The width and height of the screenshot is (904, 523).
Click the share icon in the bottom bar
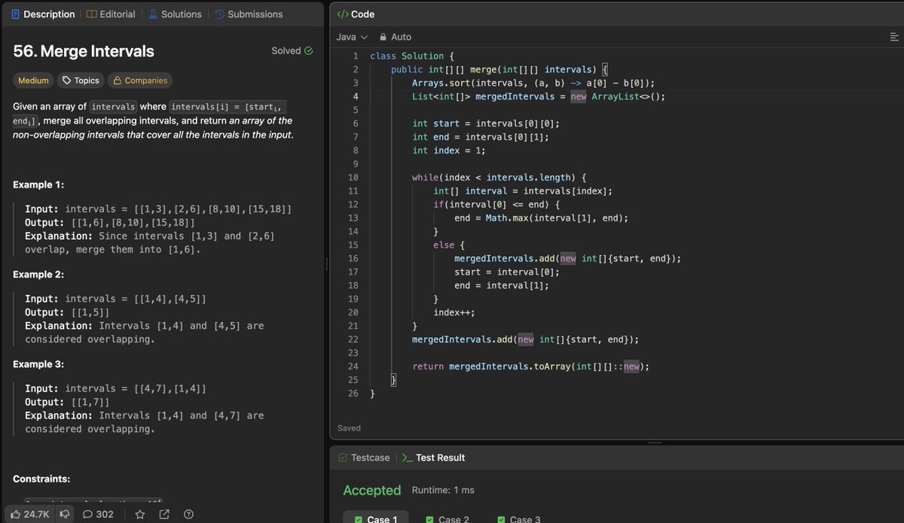click(164, 515)
